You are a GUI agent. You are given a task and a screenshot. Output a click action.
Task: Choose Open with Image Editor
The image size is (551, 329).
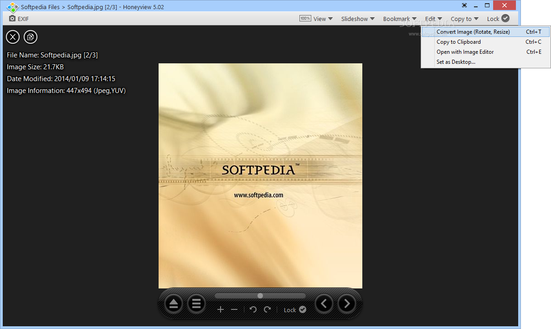click(x=486, y=52)
